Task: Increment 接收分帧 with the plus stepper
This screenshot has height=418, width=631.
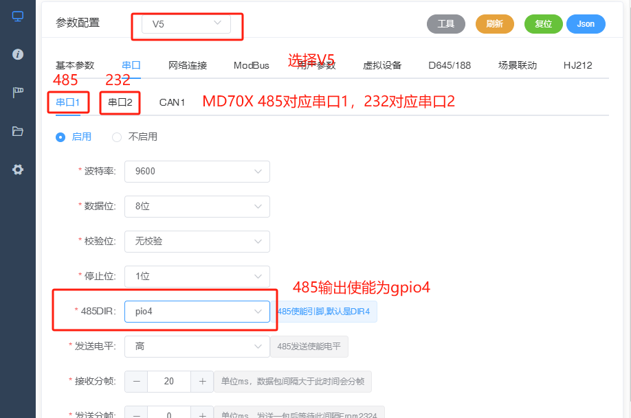Action: click(202, 381)
